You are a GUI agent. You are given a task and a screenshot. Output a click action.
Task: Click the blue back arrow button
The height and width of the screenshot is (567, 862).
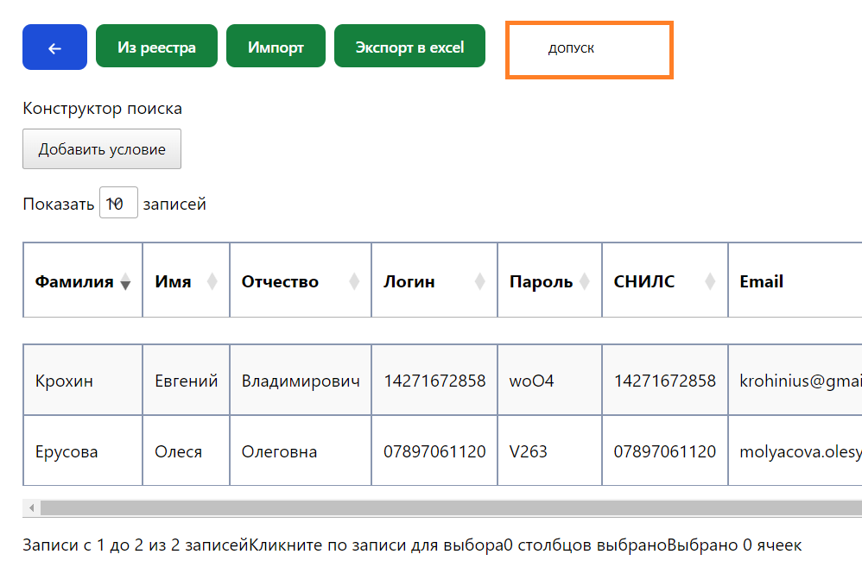tap(54, 47)
